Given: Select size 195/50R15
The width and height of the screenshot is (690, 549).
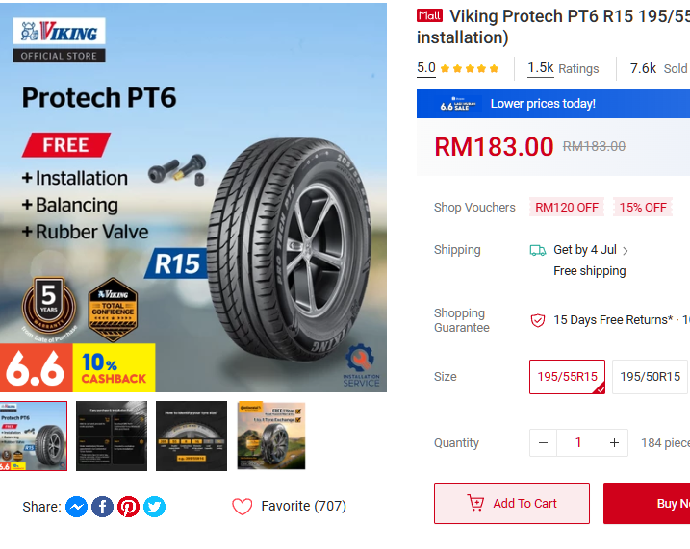Looking at the screenshot, I should click(x=650, y=377).
